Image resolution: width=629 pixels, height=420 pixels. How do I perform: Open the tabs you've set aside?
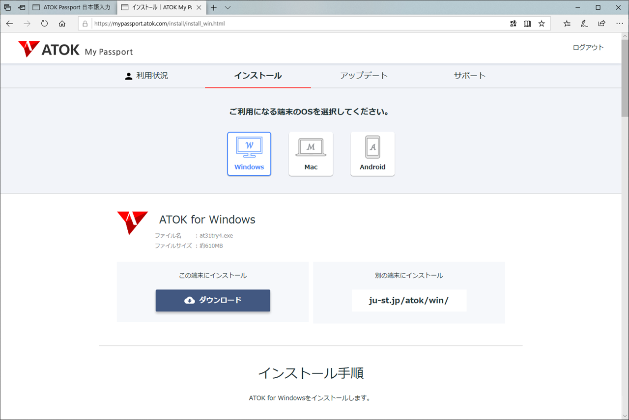tap(8, 7)
